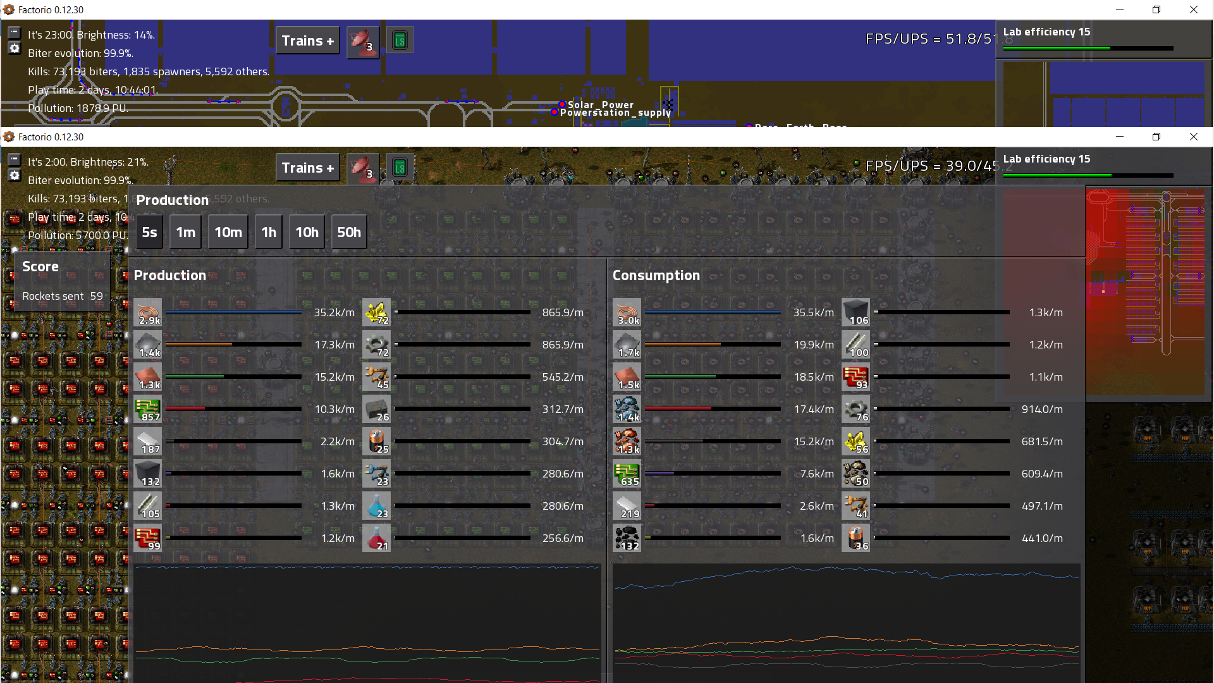Click the Lab efficiency 15 progress bar
The image size is (1214, 683).
pyautogui.click(x=1088, y=175)
